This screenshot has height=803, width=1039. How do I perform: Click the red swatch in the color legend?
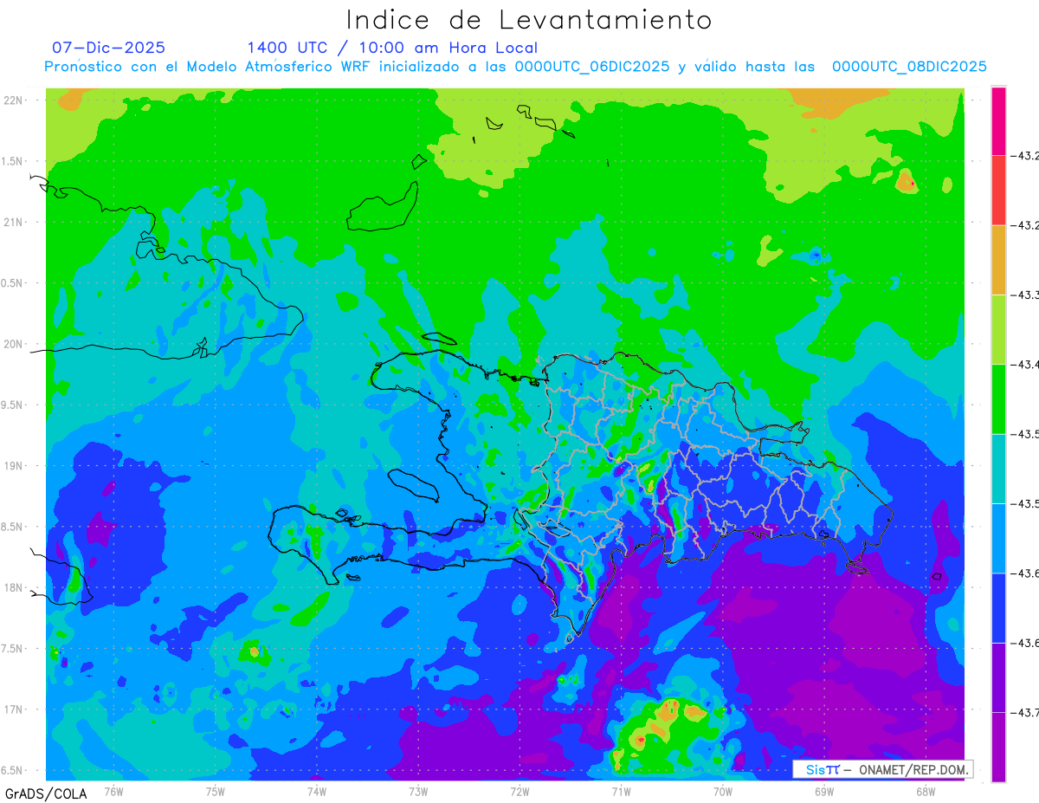tap(998, 191)
